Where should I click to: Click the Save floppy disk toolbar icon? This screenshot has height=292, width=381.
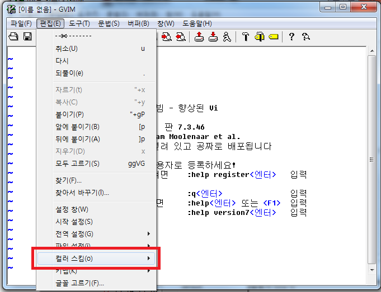point(27,37)
